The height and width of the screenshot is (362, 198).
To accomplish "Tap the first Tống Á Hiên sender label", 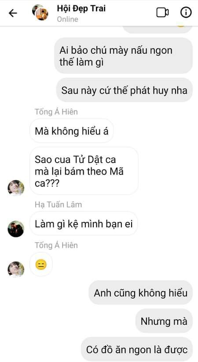I will point(56,112).
